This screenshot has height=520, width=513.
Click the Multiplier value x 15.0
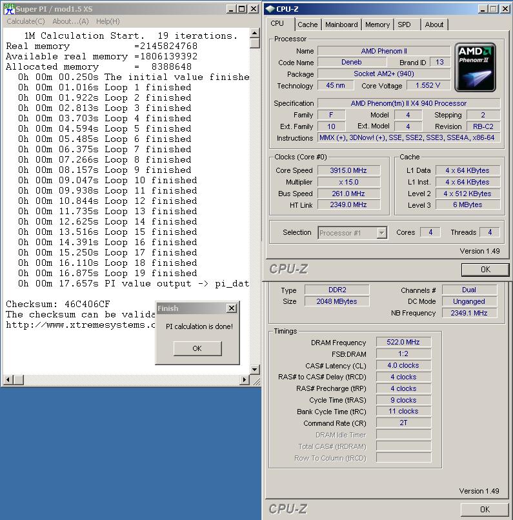coord(348,182)
